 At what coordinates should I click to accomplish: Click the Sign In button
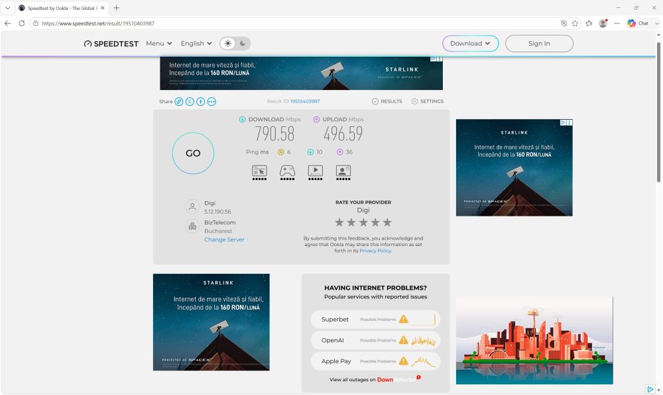click(539, 44)
